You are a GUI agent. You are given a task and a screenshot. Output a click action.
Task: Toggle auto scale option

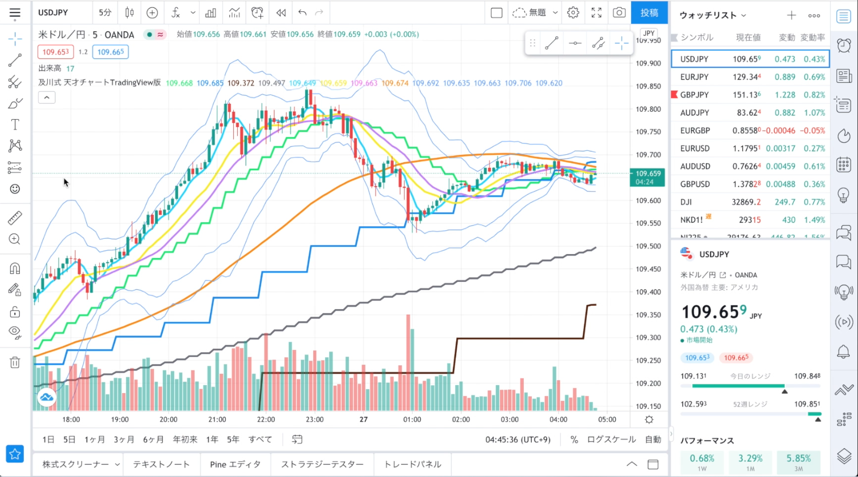[653, 440]
